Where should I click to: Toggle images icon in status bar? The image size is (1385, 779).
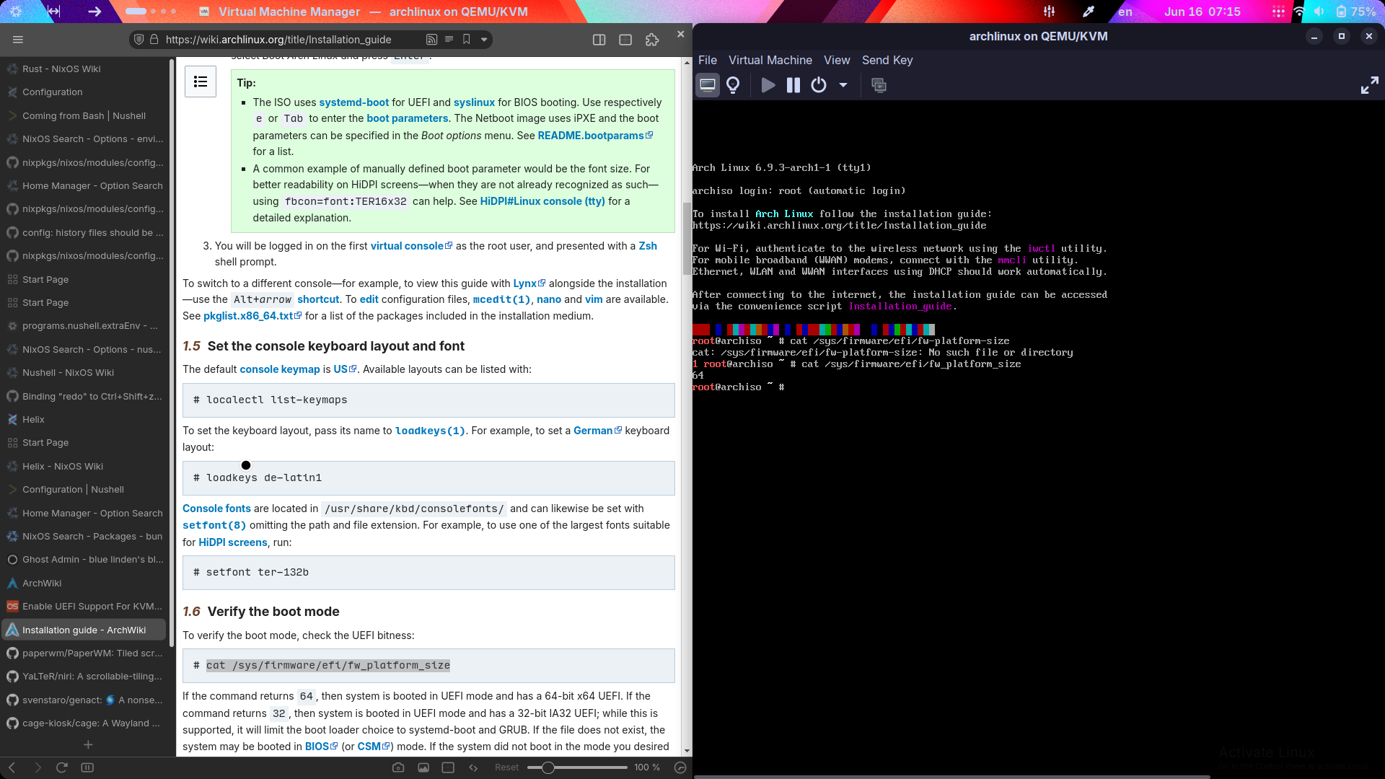point(423,767)
